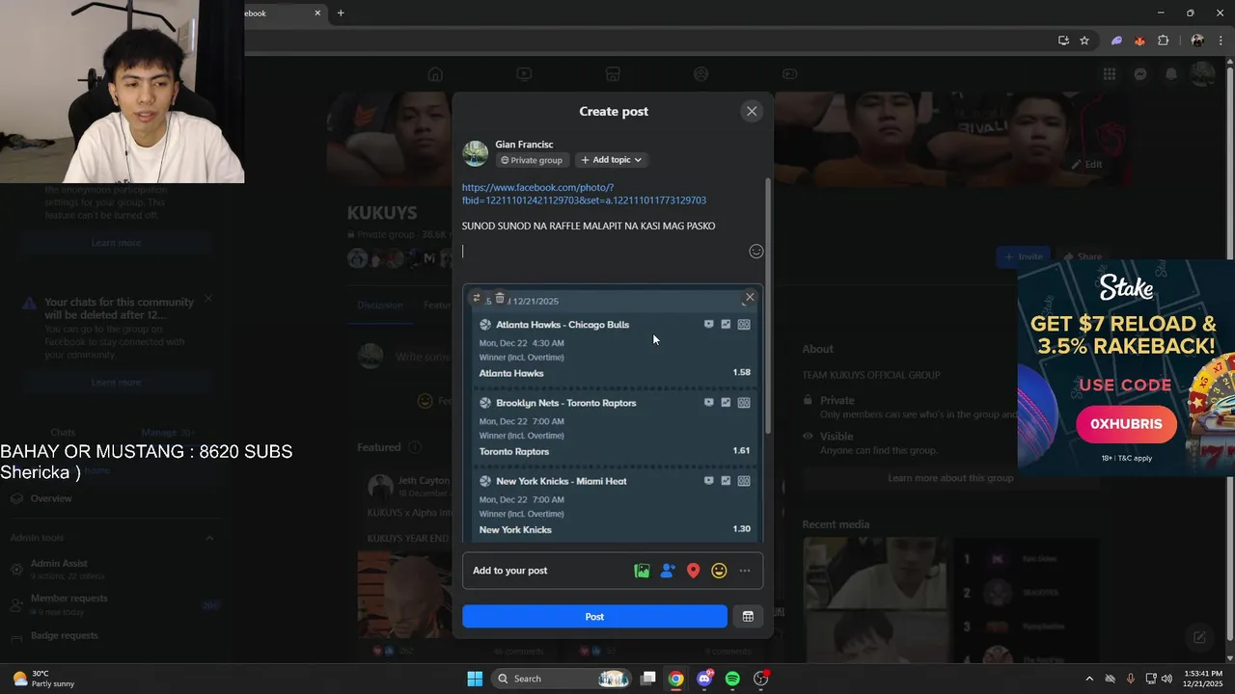Open the Chrome extensions puzzle icon
Image resolution: width=1235 pixels, height=694 pixels.
point(1163,40)
